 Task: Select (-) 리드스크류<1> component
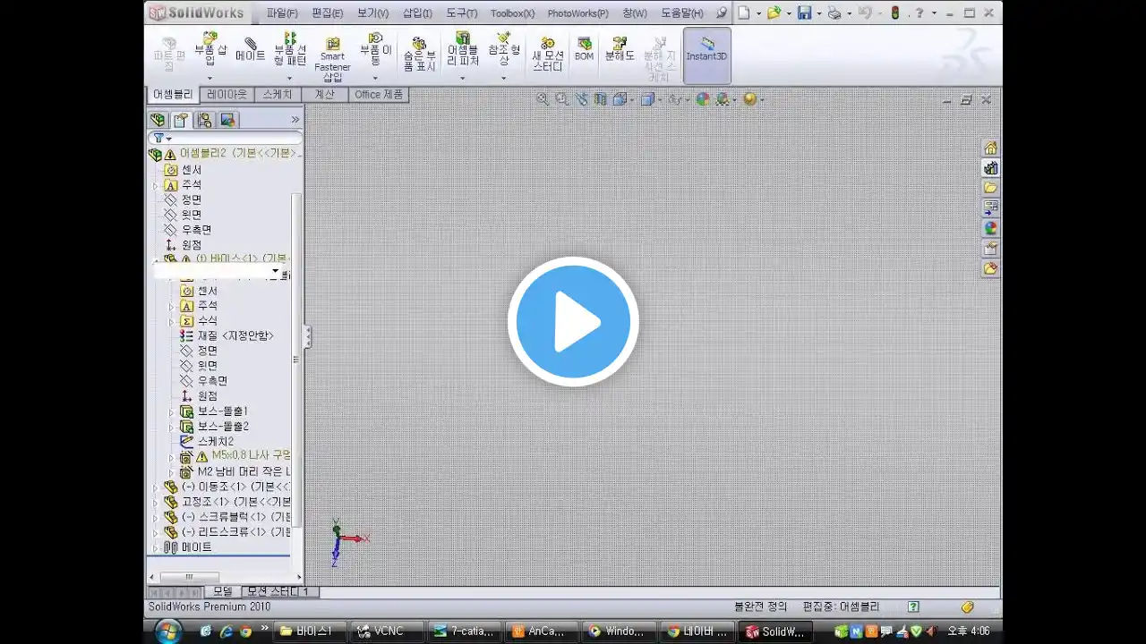[228, 532]
